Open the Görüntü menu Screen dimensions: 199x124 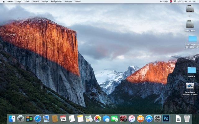pyautogui.click(x=35, y=2)
